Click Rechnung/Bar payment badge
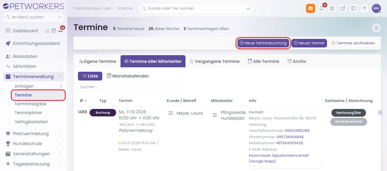Viewport: 387px width, 171px height. tap(349, 113)
